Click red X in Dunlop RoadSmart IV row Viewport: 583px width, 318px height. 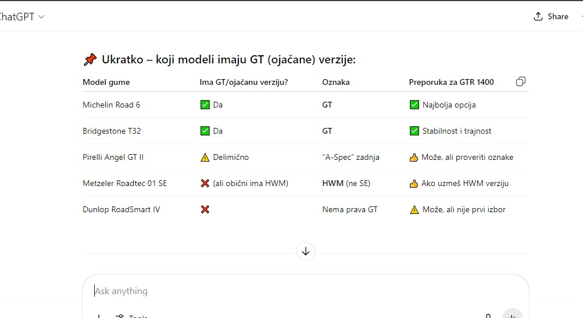coord(205,209)
